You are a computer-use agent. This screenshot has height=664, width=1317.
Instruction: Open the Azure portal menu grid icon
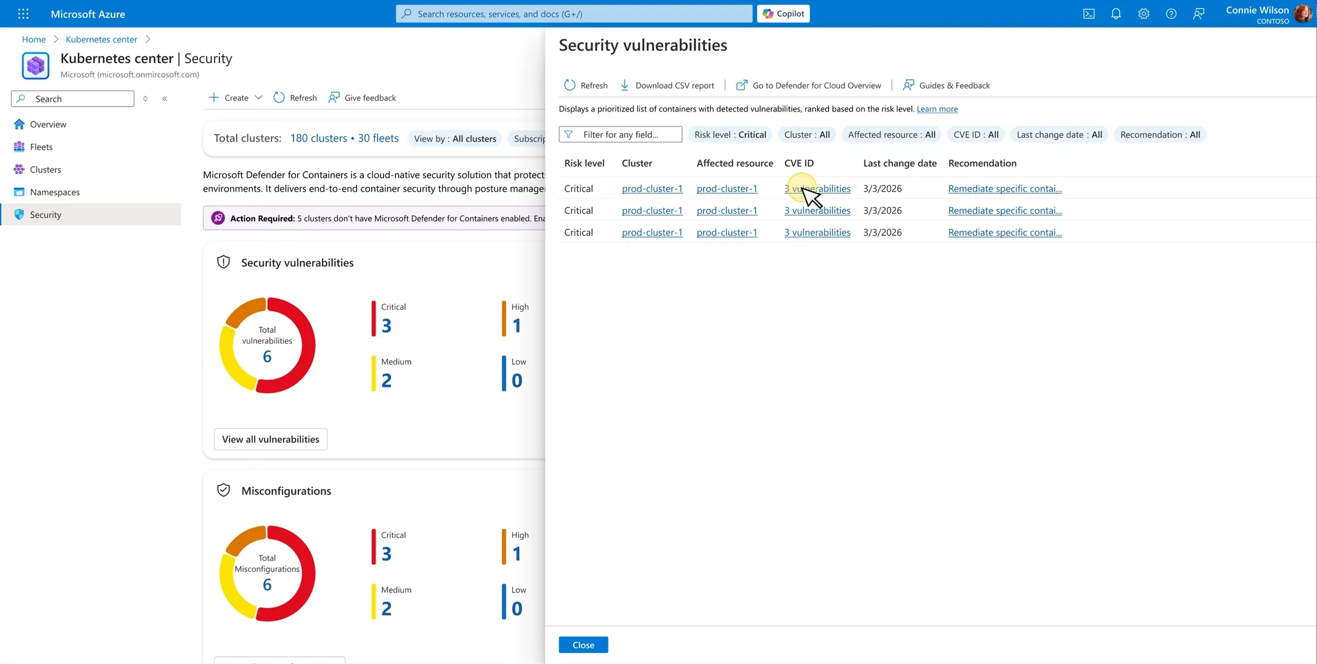[23, 14]
